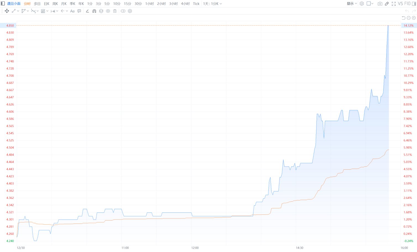Select the trend line drawing tool
The image size is (417, 252).
point(14,11)
